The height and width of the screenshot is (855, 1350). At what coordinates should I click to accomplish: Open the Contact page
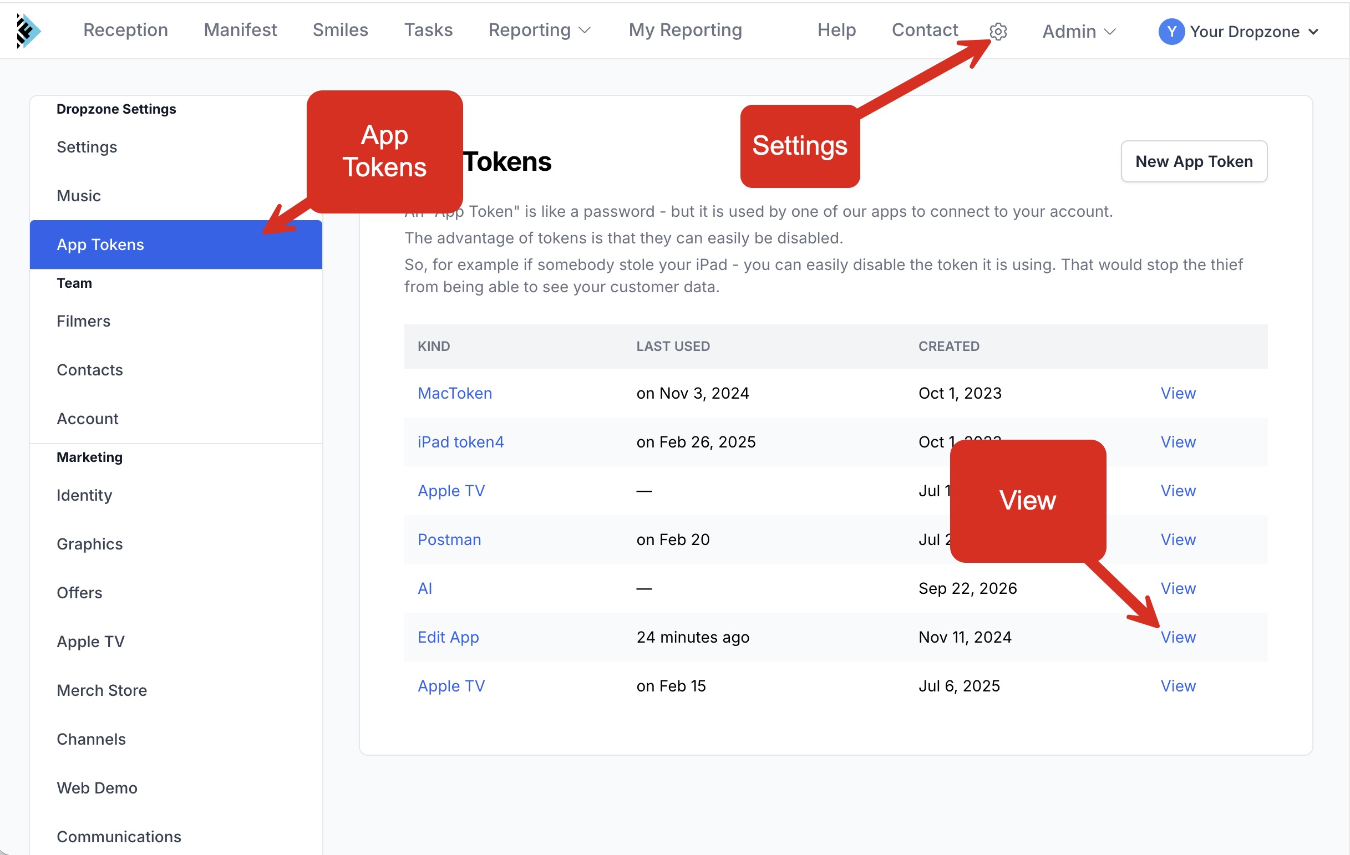click(925, 30)
